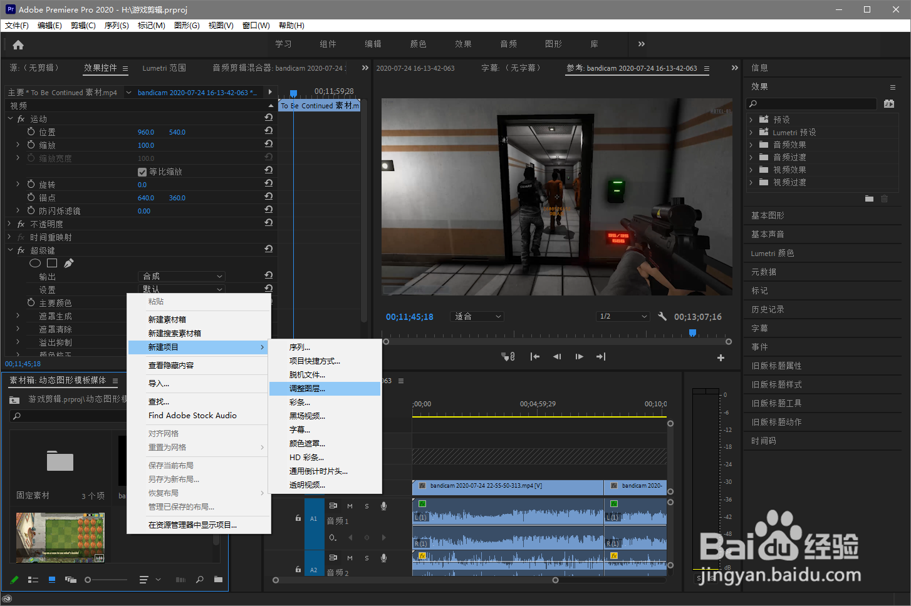
Task: Step back one frame in monitor
Action: pos(557,357)
